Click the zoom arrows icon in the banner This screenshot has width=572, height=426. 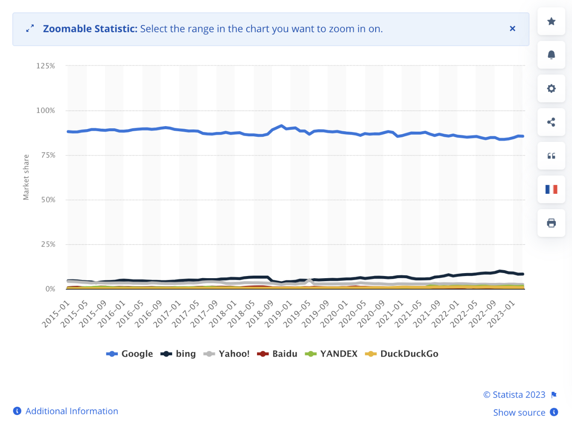pos(29,29)
